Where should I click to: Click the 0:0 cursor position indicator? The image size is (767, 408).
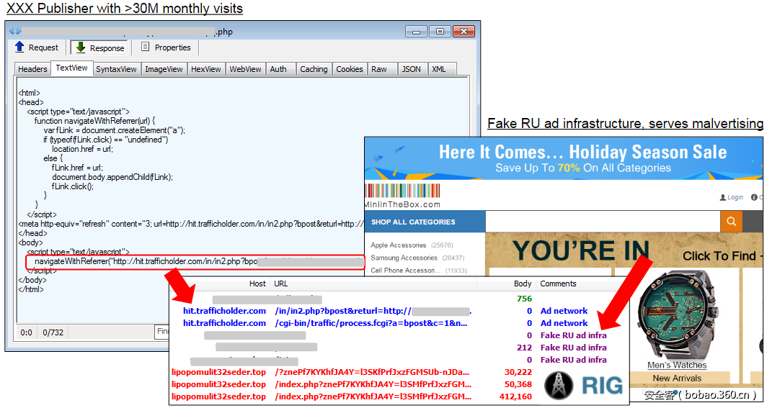(x=27, y=332)
